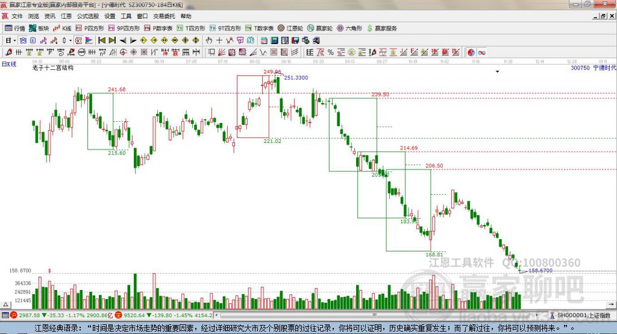This screenshot has width=617, height=334.
Task: Open the P数字表 tool
Action: point(158,28)
